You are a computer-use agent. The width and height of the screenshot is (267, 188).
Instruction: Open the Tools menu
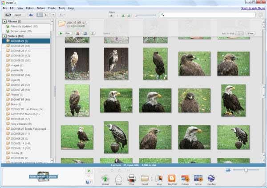(x=62, y=8)
